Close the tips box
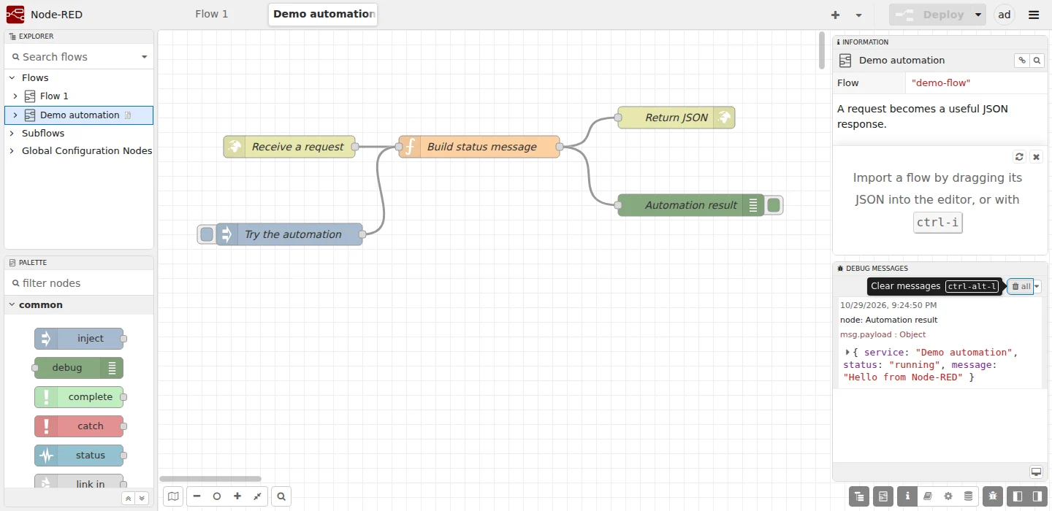 [x=1036, y=157]
